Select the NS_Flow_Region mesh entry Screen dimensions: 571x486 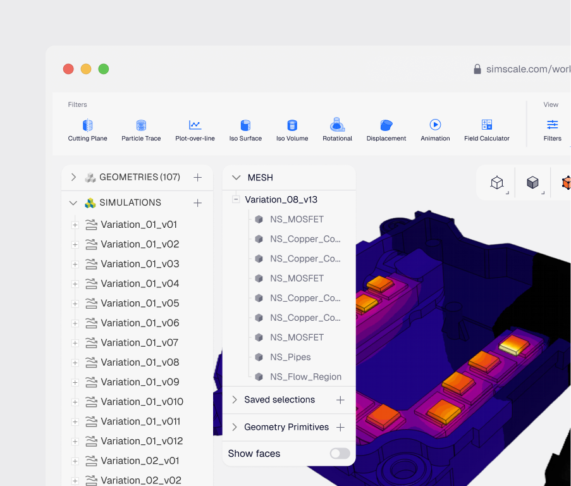click(305, 377)
